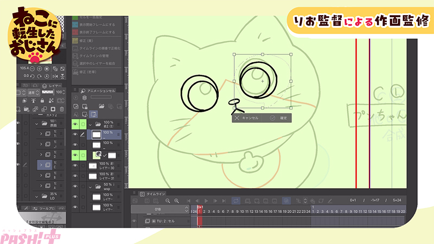Click the timeline zoom out magnifier

click(x=168, y=201)
